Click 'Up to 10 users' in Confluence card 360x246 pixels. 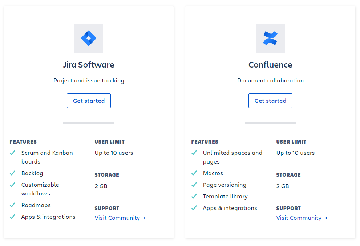(x=295, y=153)
